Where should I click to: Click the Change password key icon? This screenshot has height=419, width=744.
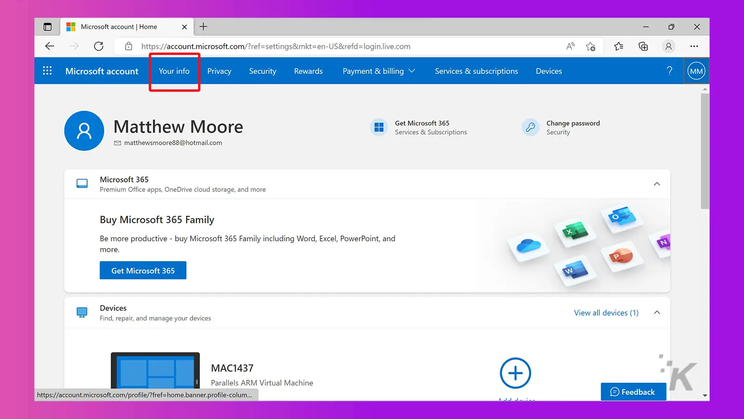tap(531, 127)
